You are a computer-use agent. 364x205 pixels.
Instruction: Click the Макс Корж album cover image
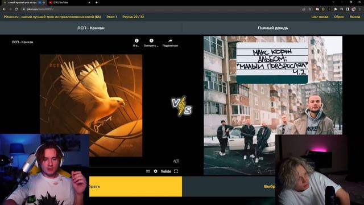273,105
